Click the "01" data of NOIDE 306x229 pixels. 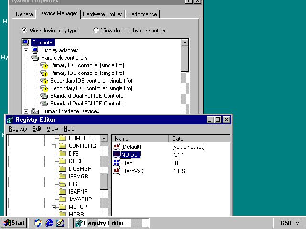coord(177,155)
